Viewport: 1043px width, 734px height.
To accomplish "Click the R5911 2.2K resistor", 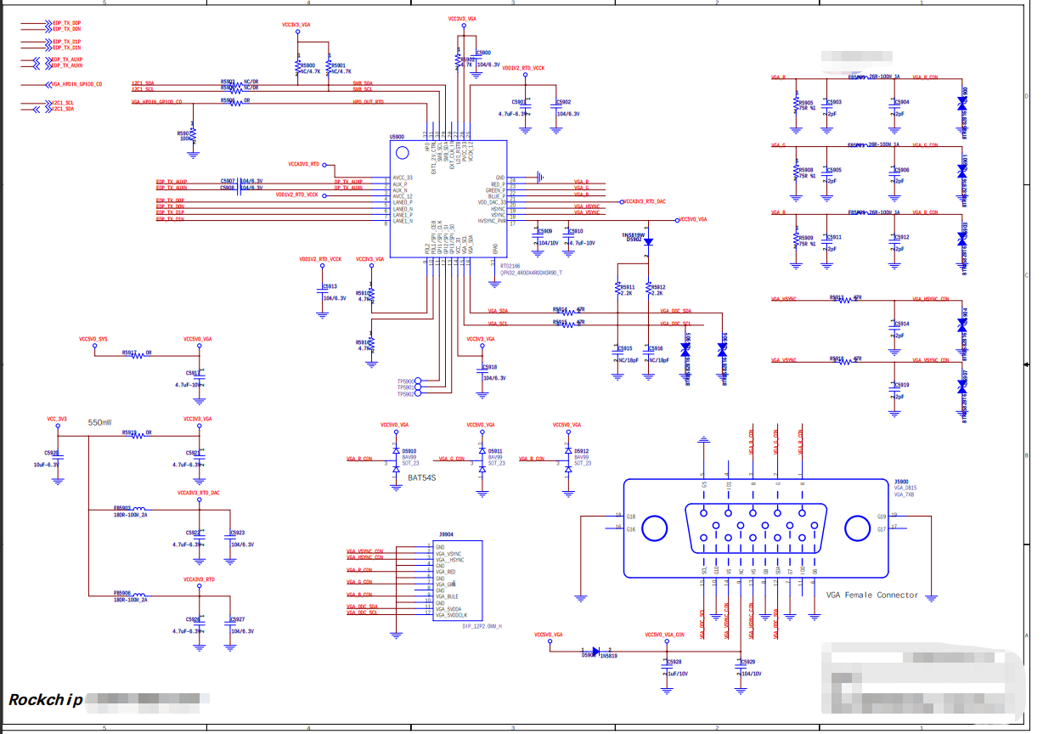I will pyautogui.click(x=617, y=289).
